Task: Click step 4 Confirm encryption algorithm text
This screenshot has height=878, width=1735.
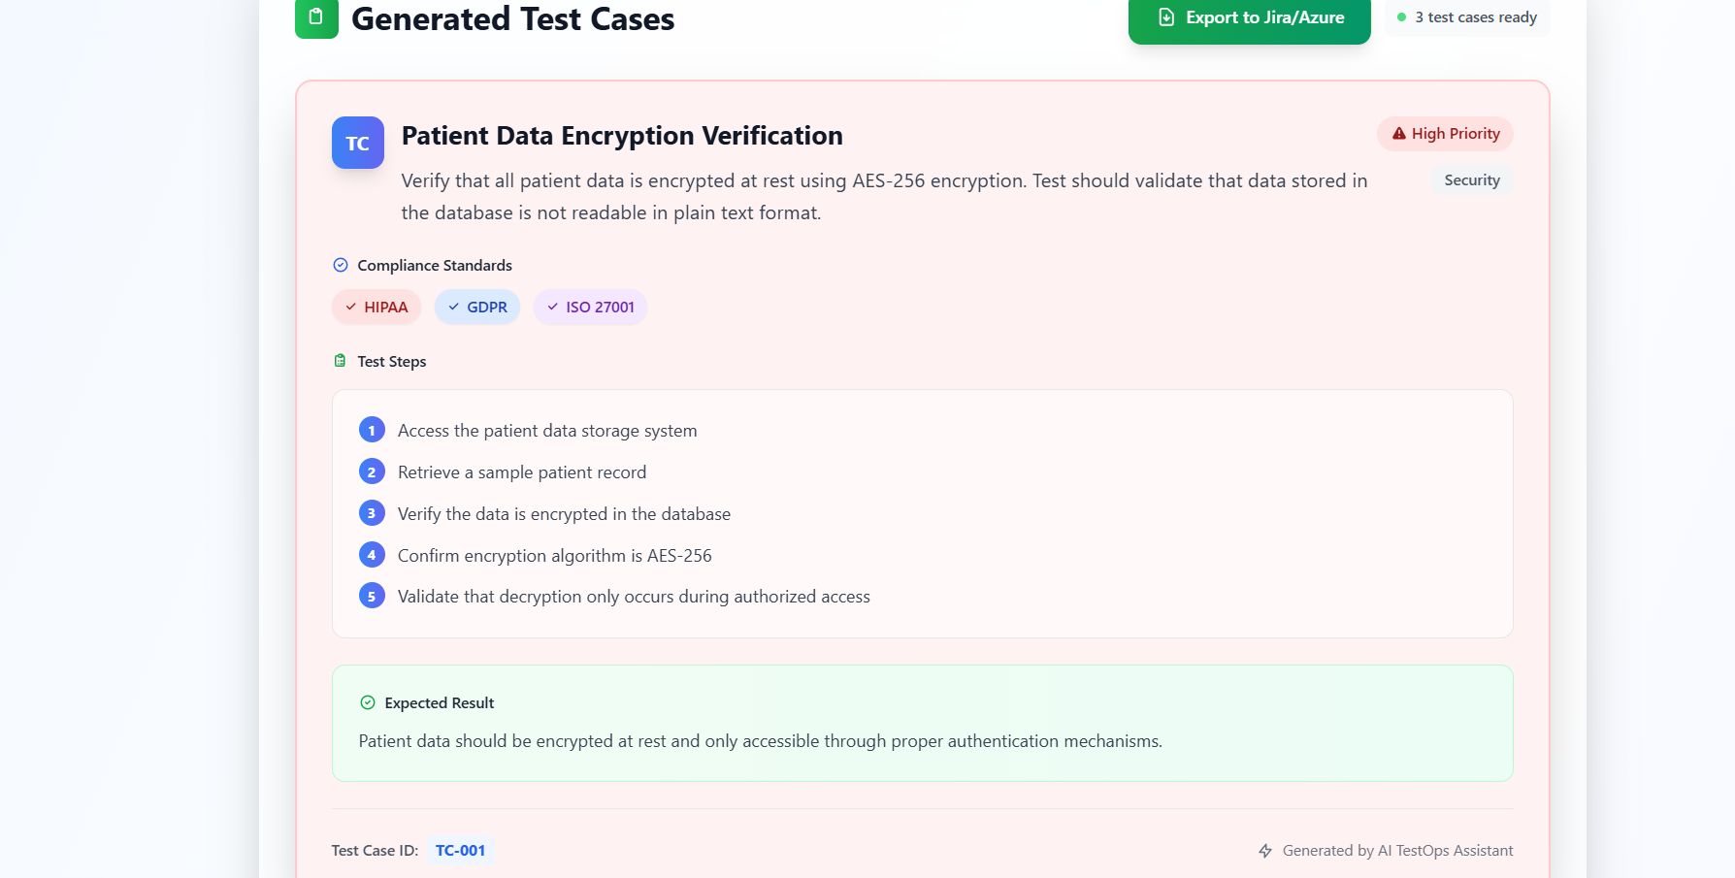Action: [554, 556]
